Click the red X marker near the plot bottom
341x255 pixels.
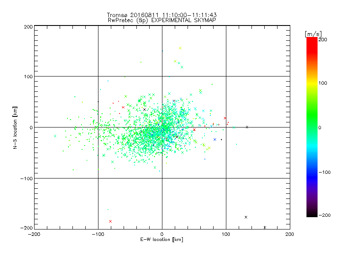(110, 221)
